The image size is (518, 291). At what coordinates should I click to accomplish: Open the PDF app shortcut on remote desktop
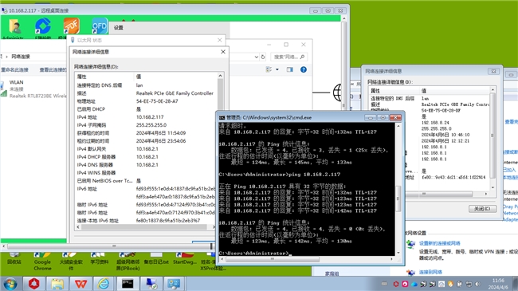pyautogui.click(x=72, y=26)
